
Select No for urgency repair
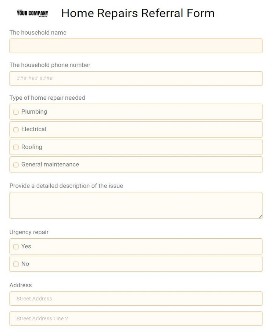pyautogui.click(x=16, y=264)
